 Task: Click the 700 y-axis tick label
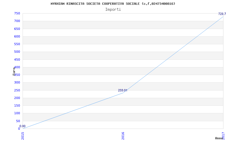coord(17,21)
